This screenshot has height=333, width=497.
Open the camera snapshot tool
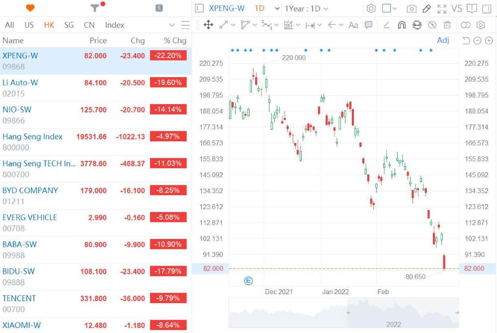tap(411, 8)
